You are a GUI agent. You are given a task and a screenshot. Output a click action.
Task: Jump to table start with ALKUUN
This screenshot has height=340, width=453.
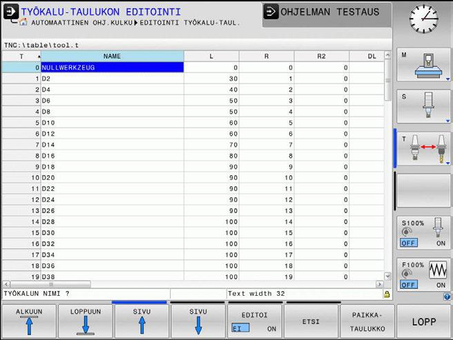click(x=29, y=321)
